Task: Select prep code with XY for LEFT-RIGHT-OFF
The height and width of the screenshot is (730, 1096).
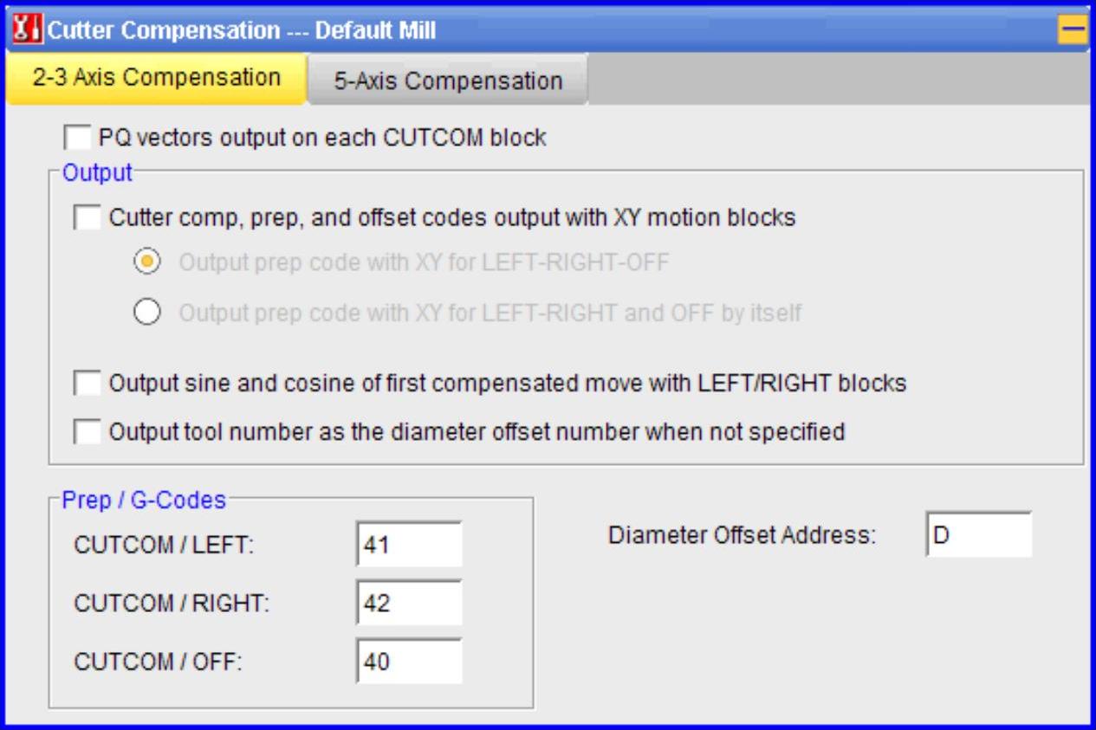Action: click(147, 263)
